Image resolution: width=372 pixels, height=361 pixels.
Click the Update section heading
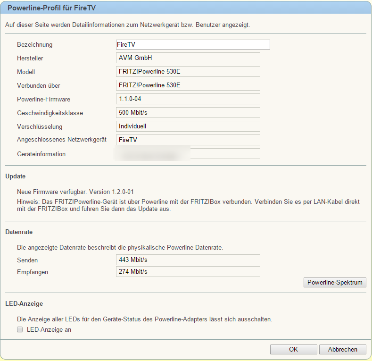tap(15, 176)
